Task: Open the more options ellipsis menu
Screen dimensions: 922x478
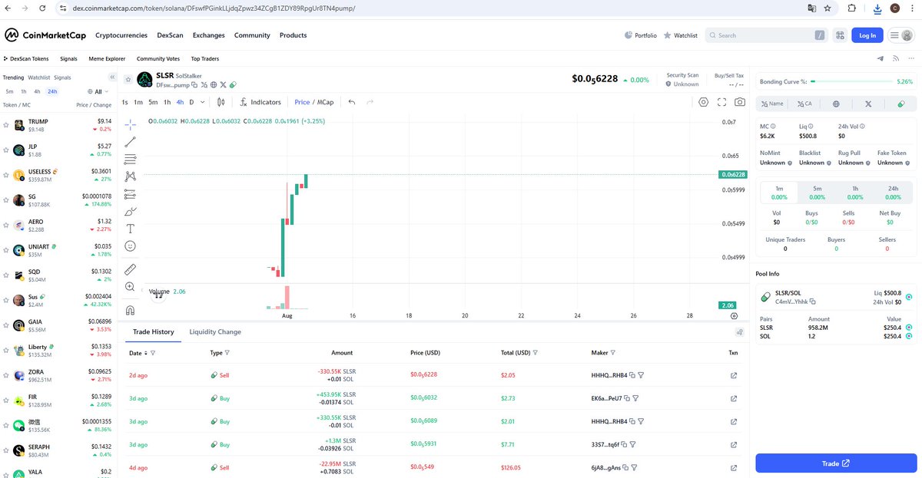Action: 910,58
